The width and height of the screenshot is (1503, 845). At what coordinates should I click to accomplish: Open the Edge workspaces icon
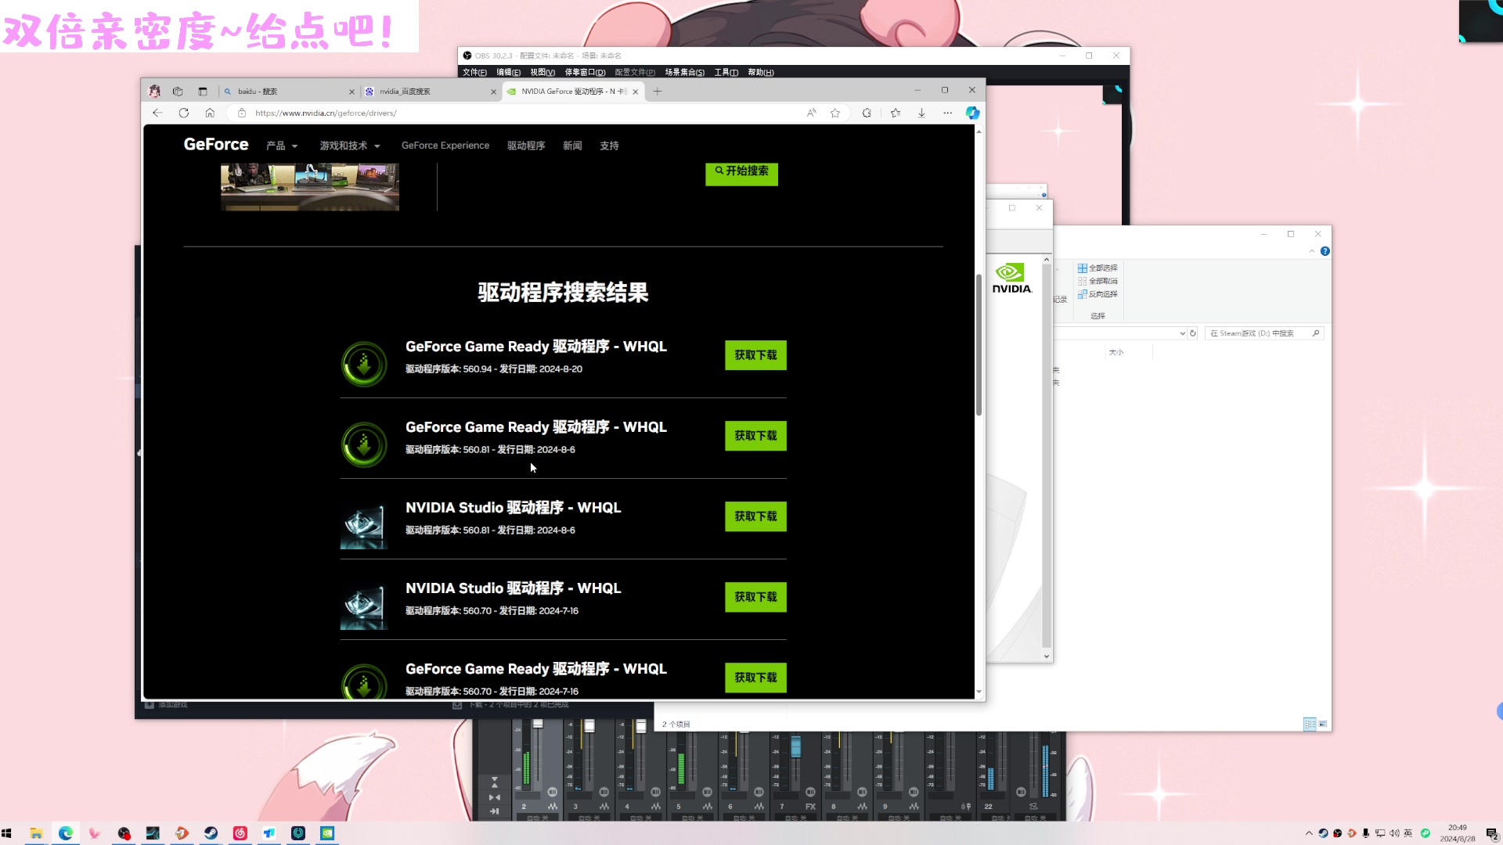(x=178, y=92)
